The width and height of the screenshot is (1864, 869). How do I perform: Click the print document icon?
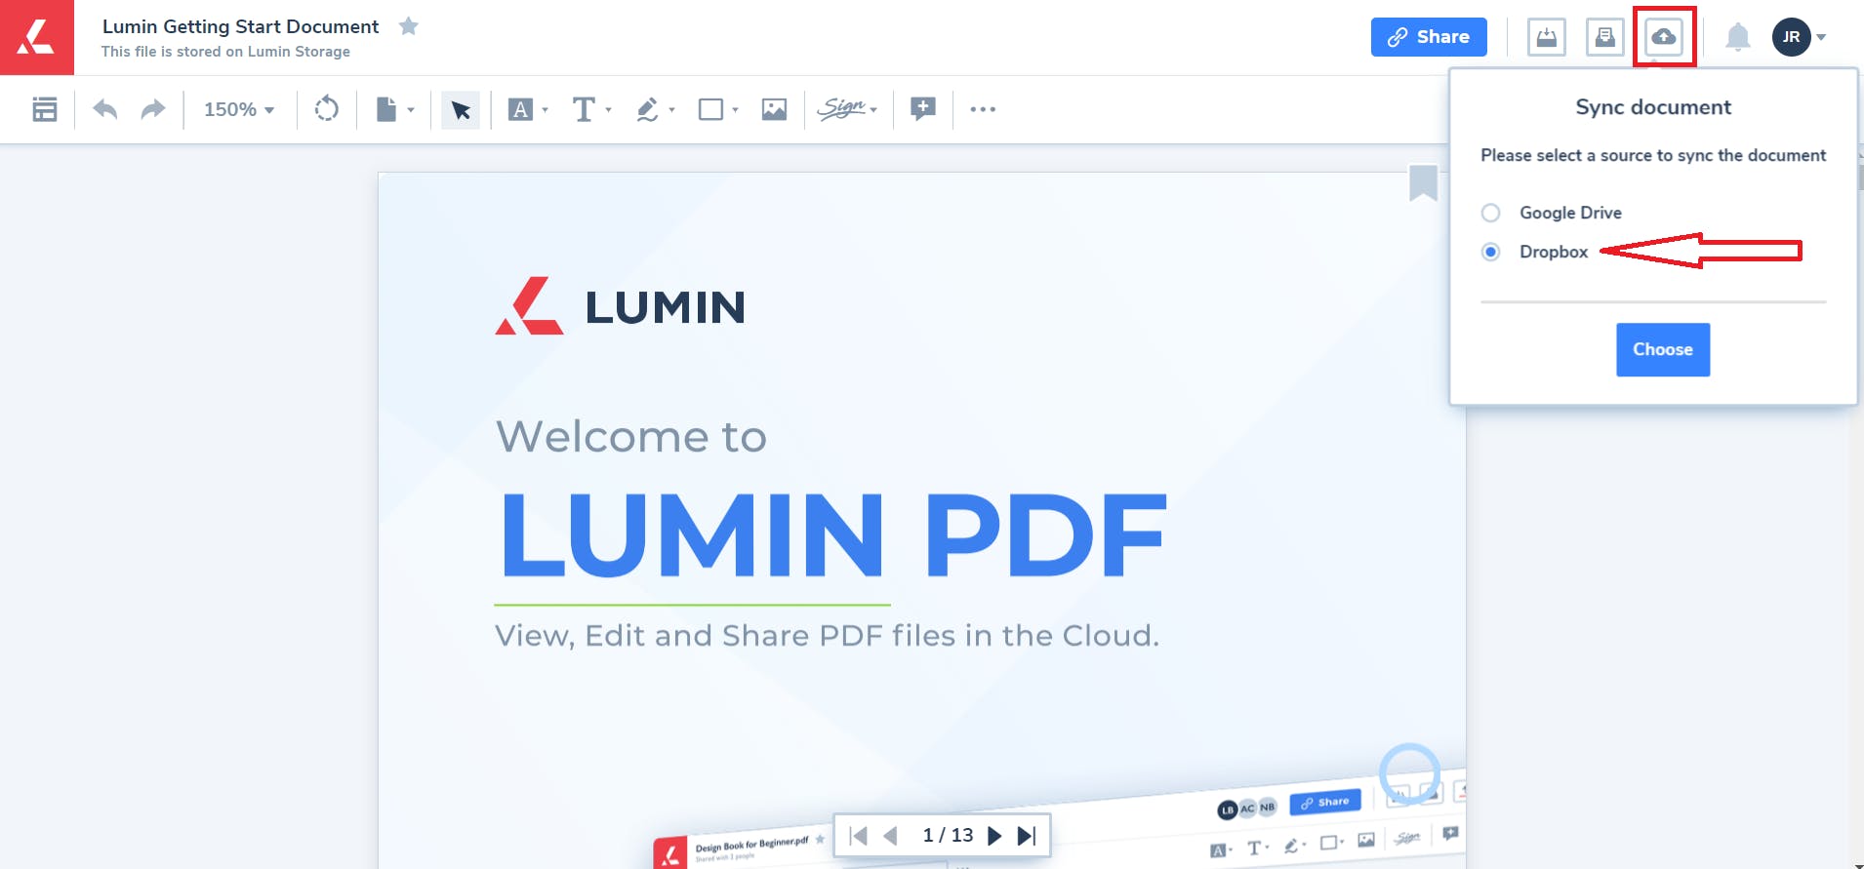click(1605, 37)
